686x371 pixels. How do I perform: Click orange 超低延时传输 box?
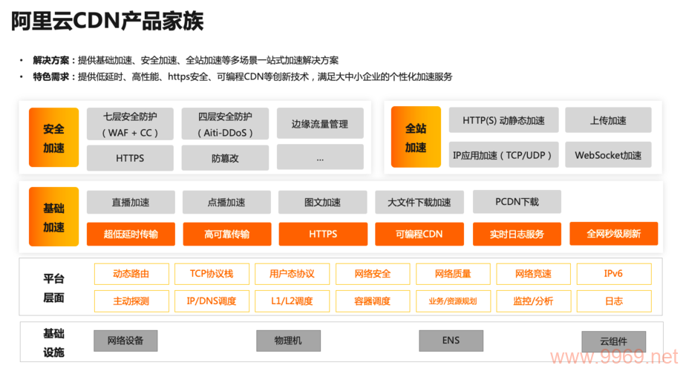pyautogui.click(x=131, y=234)
